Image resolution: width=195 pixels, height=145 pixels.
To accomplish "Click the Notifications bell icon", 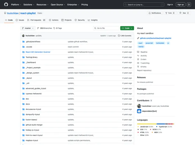I will tap(149, 13).
